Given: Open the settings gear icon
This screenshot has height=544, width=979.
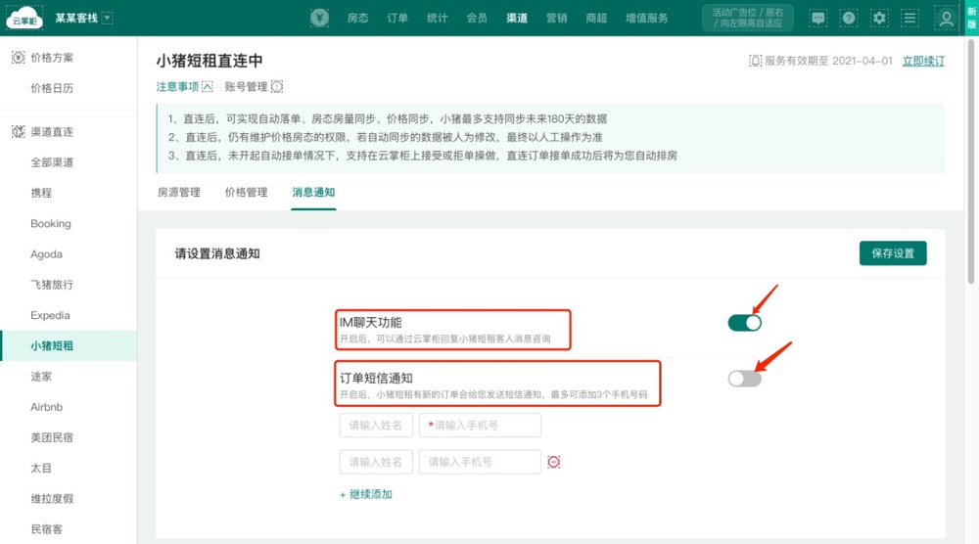Looking at the screenshot, I should (879, 18).
